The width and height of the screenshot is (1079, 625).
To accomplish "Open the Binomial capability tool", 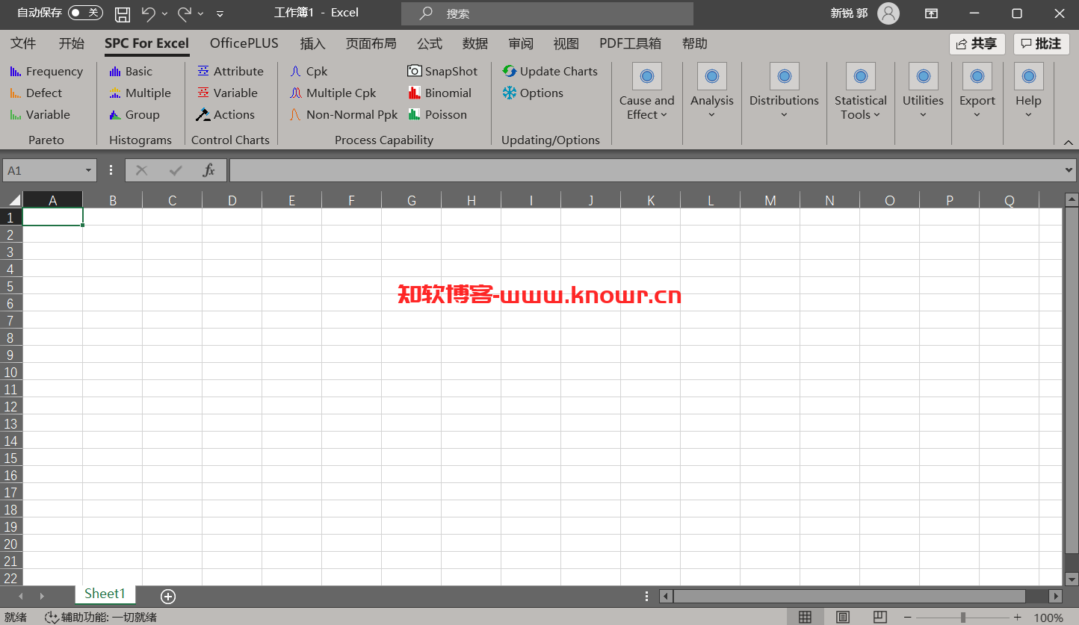I will pos(439,93).
